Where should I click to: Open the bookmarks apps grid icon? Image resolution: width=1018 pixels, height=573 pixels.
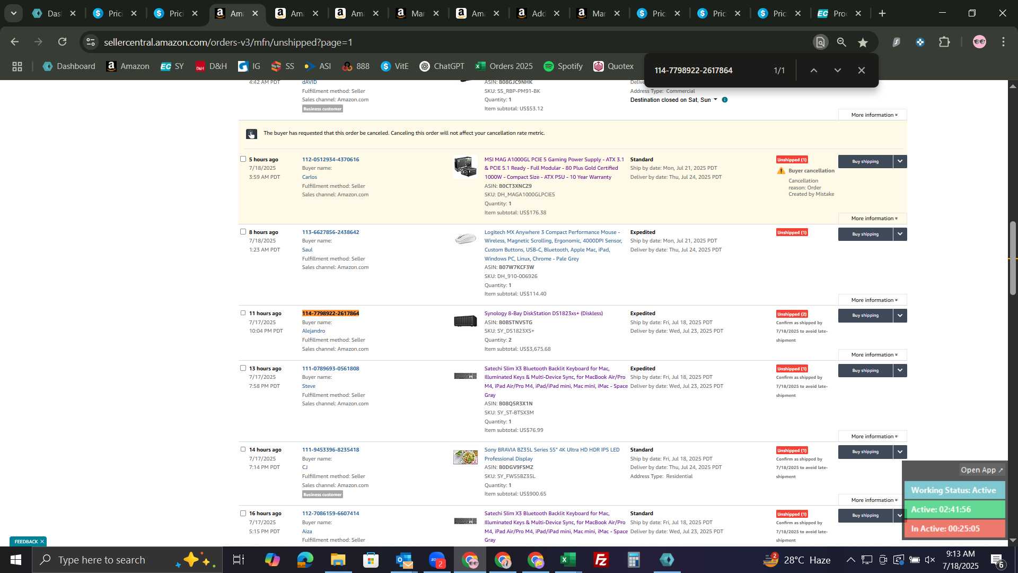point(17,66)
